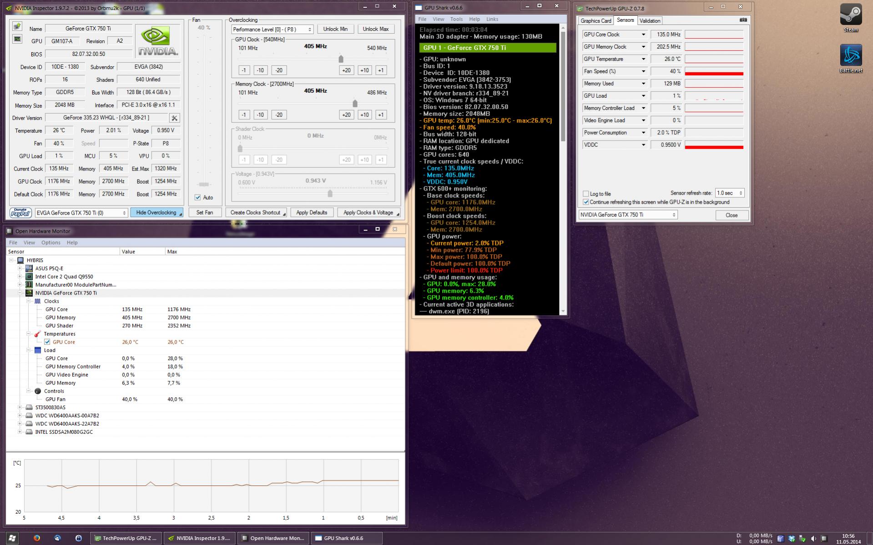Viewport: 873px width, 545px height.
Task: Click the ASUS P5Q-E motherboard icon
Action: 29,268
